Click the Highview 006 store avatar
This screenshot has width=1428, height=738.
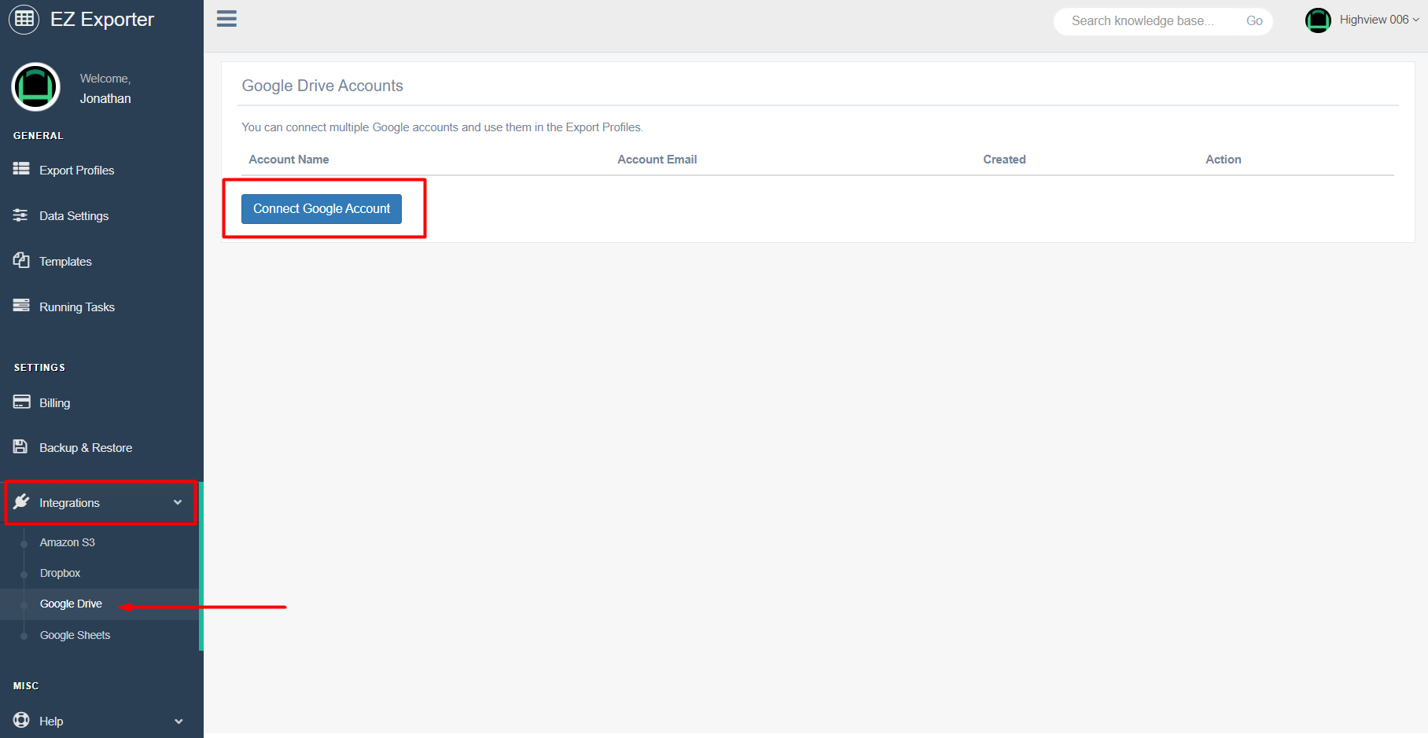pos(1317,20)
